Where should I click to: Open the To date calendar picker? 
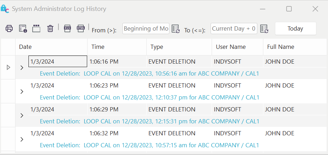(x=264, y=29)
